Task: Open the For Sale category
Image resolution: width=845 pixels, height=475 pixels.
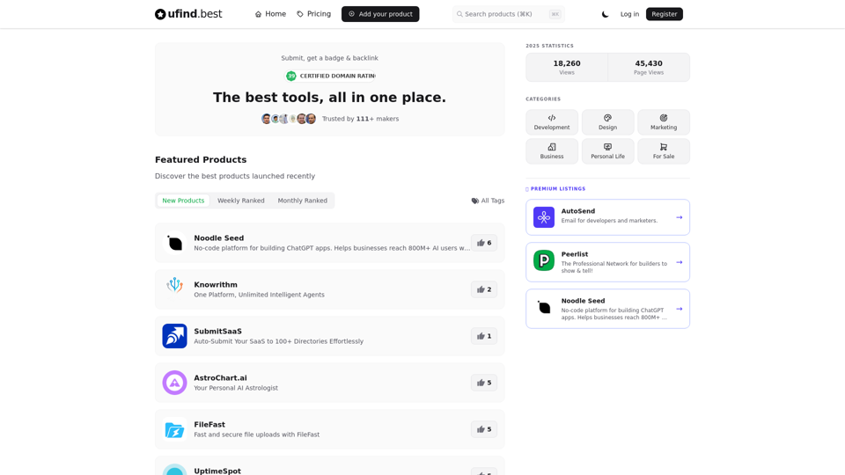Action: point(664,151)
